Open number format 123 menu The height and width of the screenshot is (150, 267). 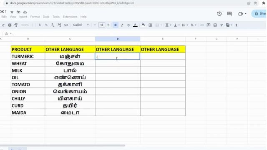pyautogui.click(x=66, y=25)
